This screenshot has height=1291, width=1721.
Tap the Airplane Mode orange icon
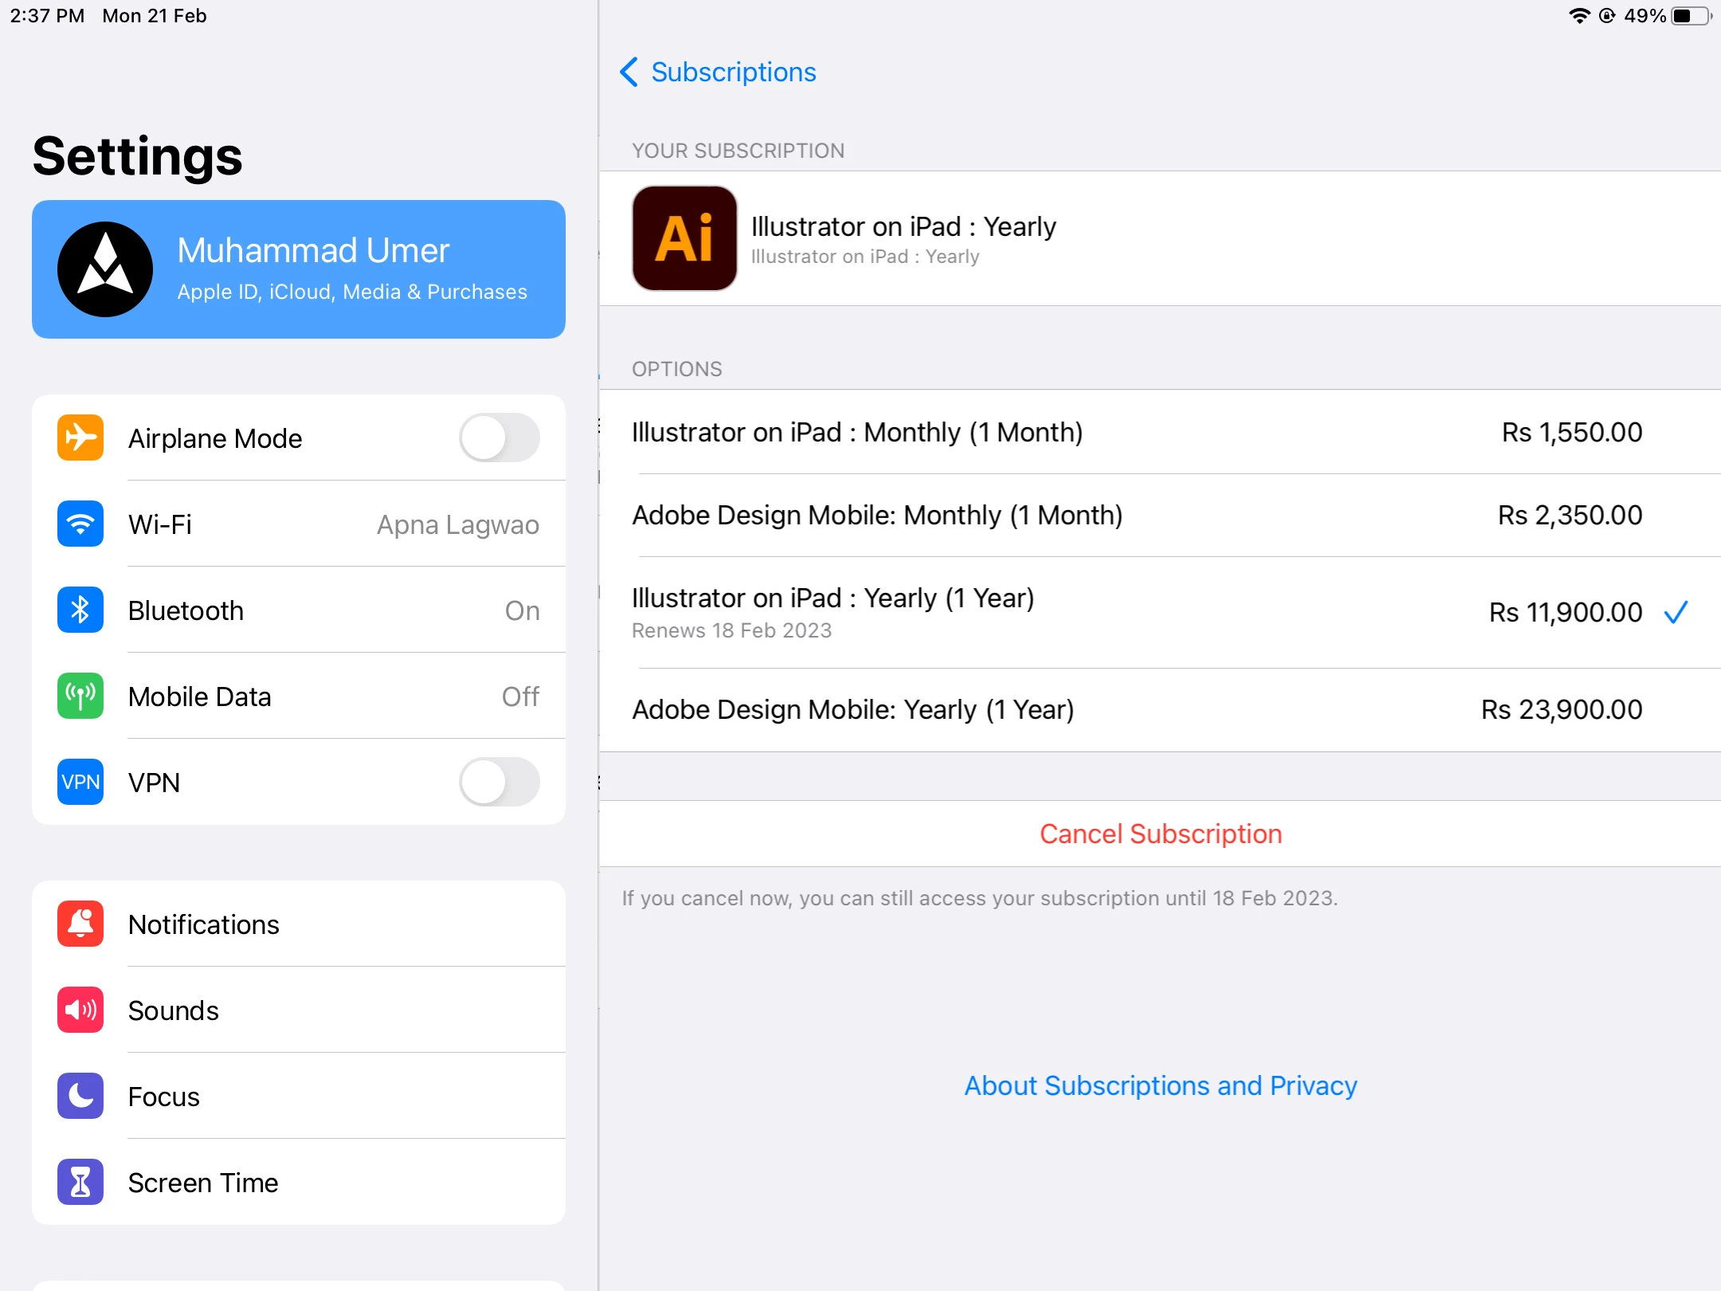coord(80,438)
